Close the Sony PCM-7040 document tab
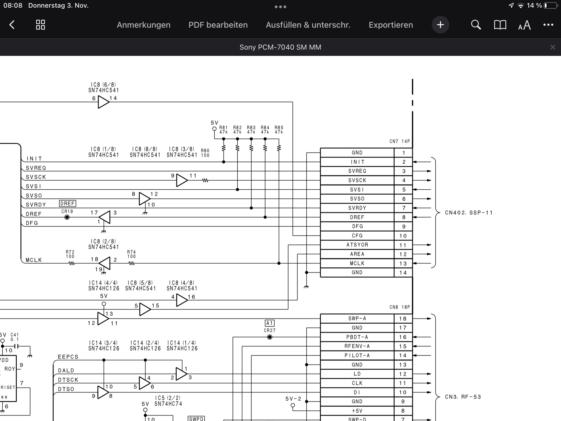The image size is (561, 421). point(553,47)
